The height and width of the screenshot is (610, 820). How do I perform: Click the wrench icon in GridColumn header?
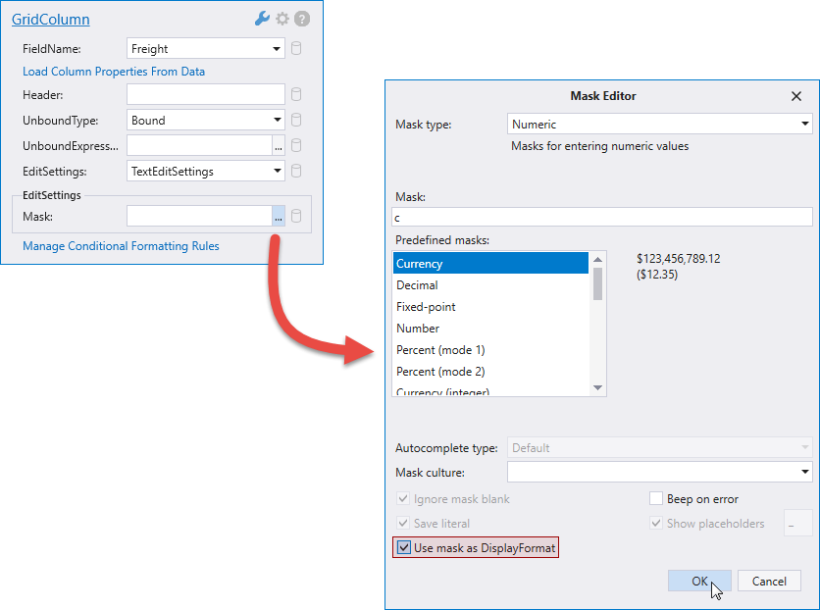point(261,19)
